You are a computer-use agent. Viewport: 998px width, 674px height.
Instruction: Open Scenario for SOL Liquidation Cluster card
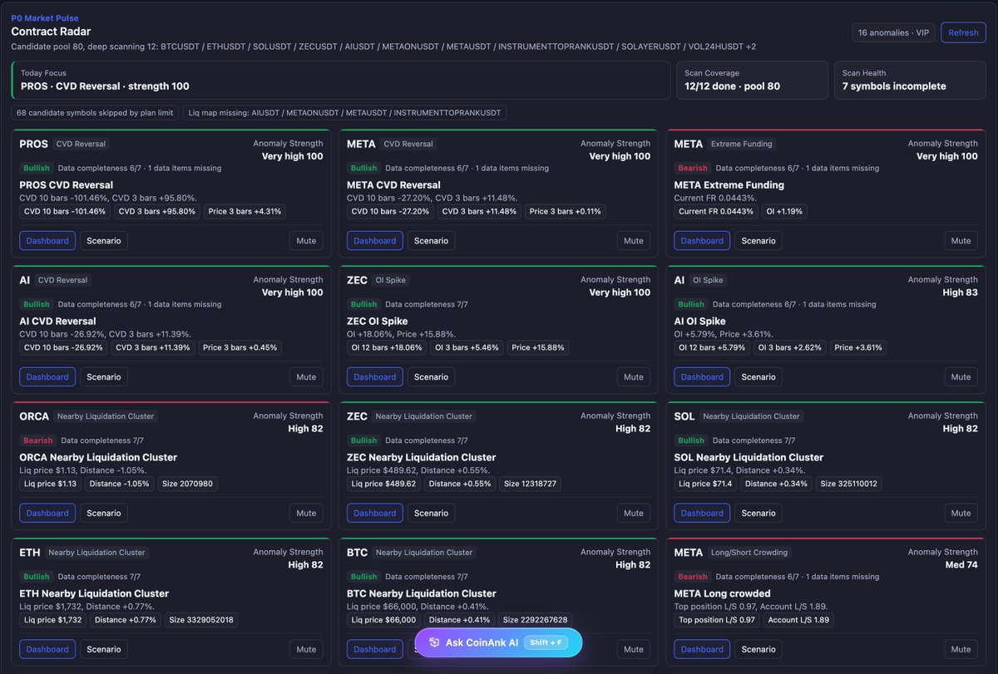758,513
